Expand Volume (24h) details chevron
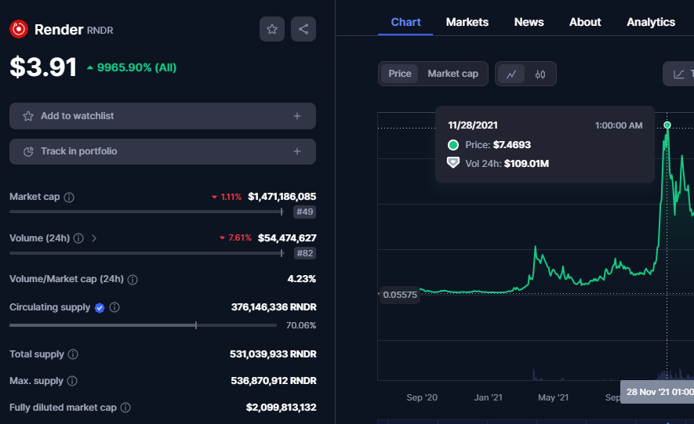This screenshot has height=424, width=694. [94, 238]
